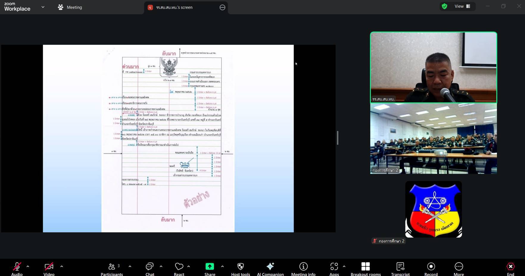Open Meeting info
The height and width of the screenshot is (276, 525).
(x=303, y=267)
